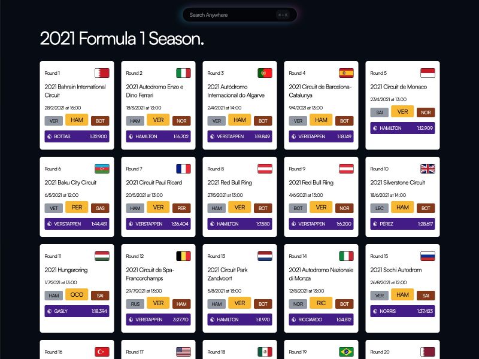
Task: Click the fastest lap icon beside BOTTAS 1:32.900
Action: (x=50, y=136)
